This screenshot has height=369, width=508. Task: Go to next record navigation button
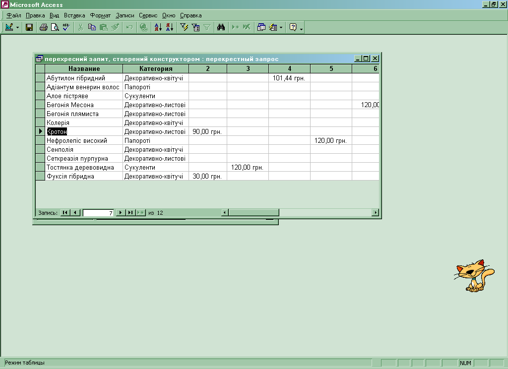120,213
